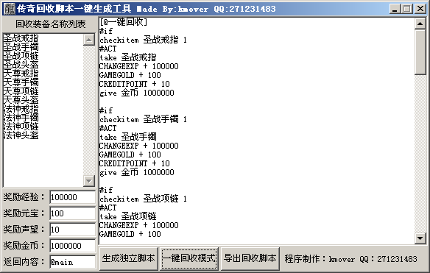Select 天尊项链 in equipment list
The height and width of the screenshot is (273, 430).
[21, 91]
